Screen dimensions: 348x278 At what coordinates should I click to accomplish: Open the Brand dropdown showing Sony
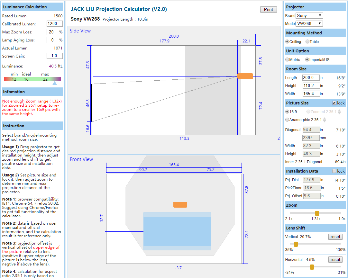[309, 15]
